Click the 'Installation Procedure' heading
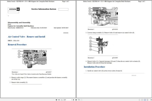This screenshot has width=152, height=101. pyautogui.click(x=94, y=67)
